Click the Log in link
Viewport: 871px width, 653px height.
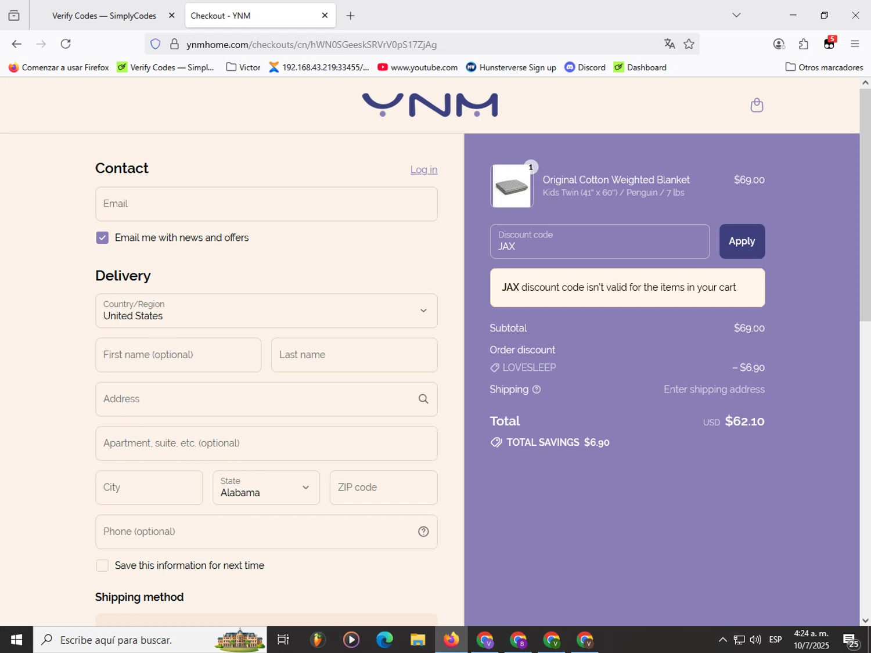[424, 169]
